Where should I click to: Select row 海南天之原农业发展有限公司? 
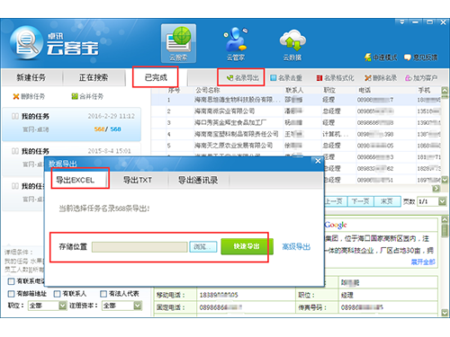click(295, 146)
